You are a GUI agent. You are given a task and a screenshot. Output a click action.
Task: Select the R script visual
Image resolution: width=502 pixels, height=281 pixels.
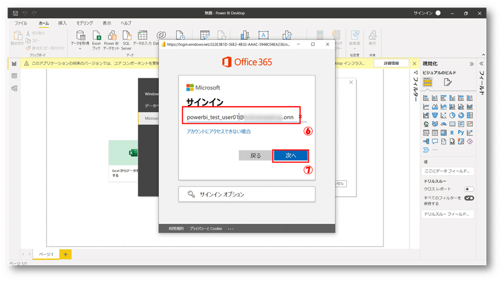click(x=452, y=132)
